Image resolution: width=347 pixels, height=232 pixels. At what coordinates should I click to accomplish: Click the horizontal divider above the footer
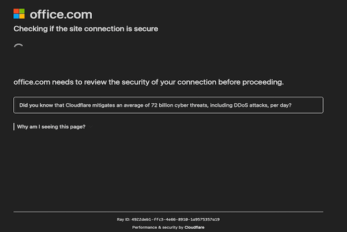168,212
